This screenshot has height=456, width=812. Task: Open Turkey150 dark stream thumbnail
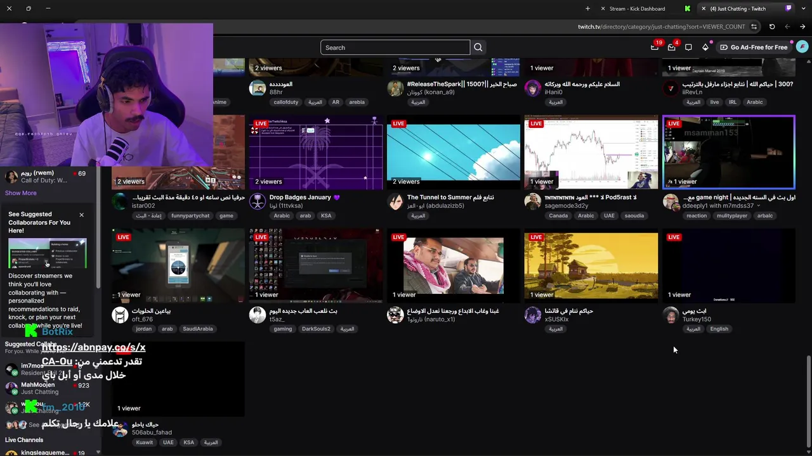tap(729, 266)
